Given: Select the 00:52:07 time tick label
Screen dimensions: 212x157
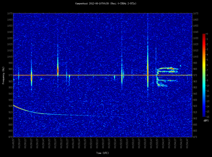Looking at the screenshot, I should coord(91,143).
